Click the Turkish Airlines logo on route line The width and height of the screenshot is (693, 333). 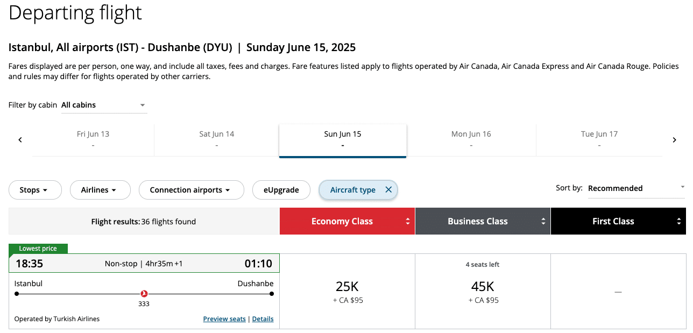[144, 294]
